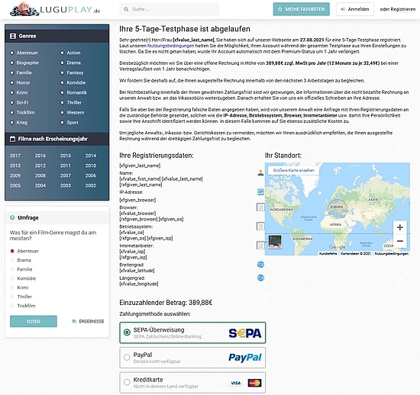
Task: Focus the Suche search field
Action: (170, 9)
